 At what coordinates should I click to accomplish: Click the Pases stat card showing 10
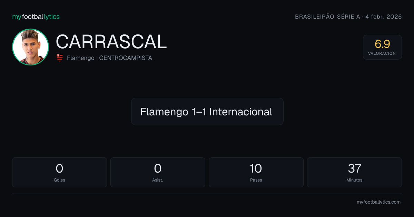(x=256, y=172)
